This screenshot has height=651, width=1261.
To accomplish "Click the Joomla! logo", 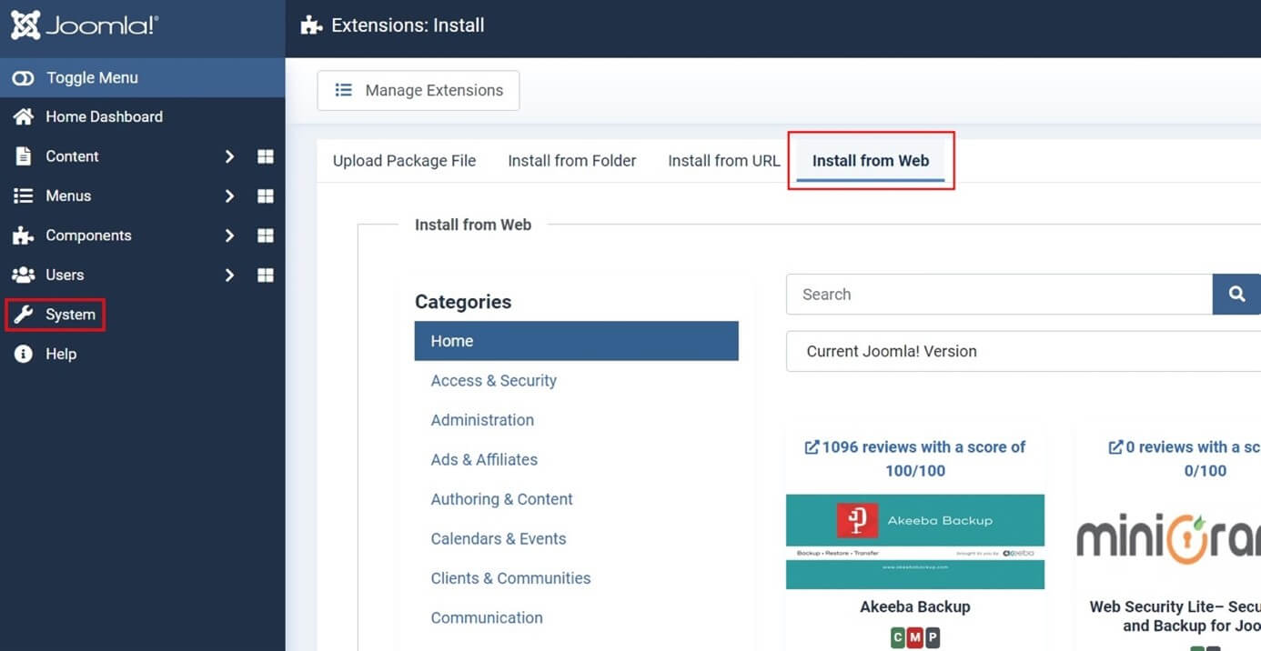I will click(x=85, y=25).
